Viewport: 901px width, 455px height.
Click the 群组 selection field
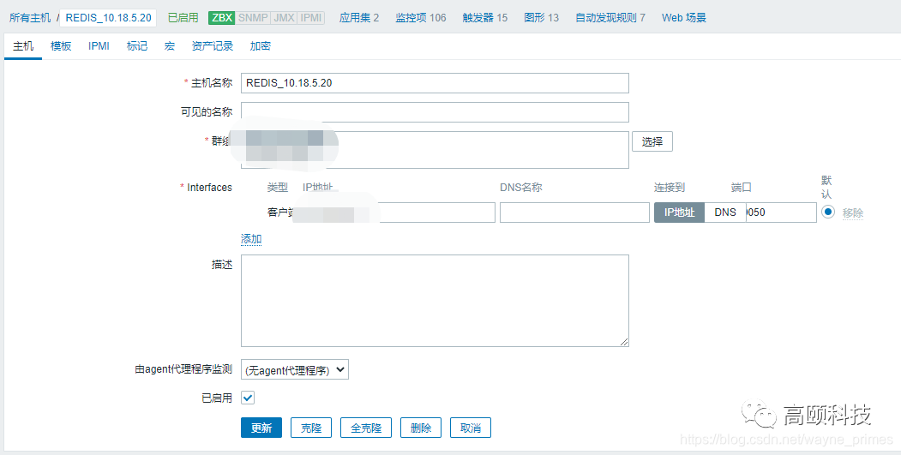coord(435,150)
